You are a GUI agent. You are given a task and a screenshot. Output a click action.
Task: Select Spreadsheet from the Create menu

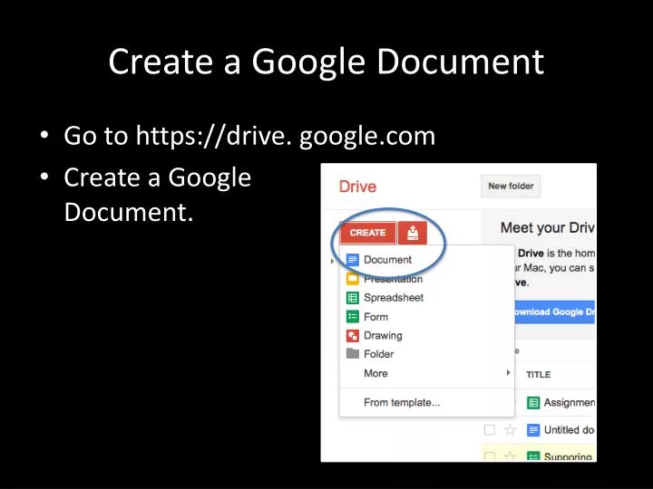pos(427,298)
